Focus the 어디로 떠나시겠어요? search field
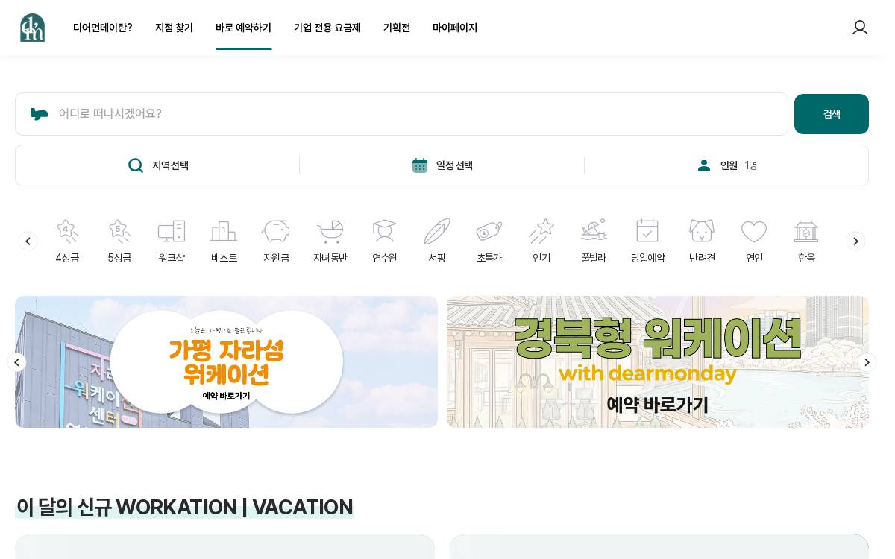This screenshot has width=895, height=559. pos(401,114)
